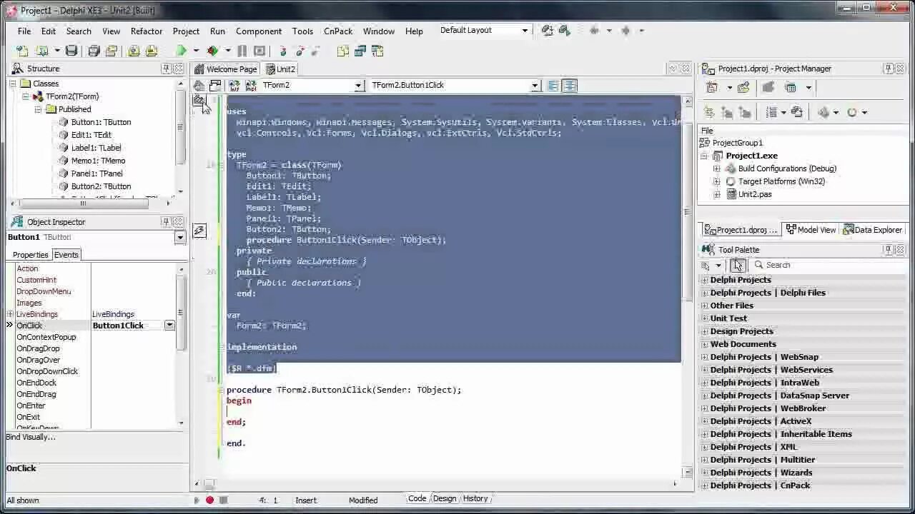Click the Save Desktop layout icon
The image size is (915, 514).
tap(548, 30)
